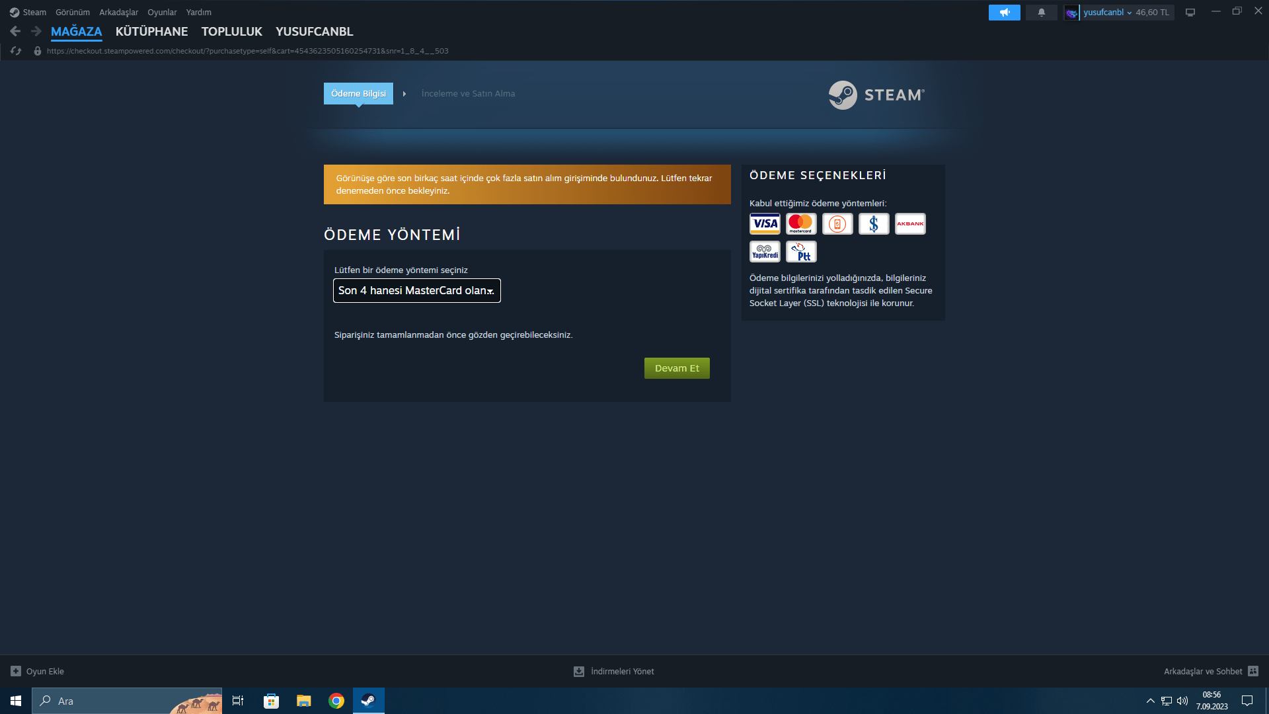Click the Mastercard payment logo

point(801,223)
